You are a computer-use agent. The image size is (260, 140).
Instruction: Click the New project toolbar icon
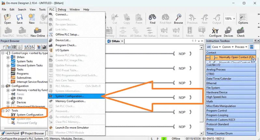tap(32, 19)
